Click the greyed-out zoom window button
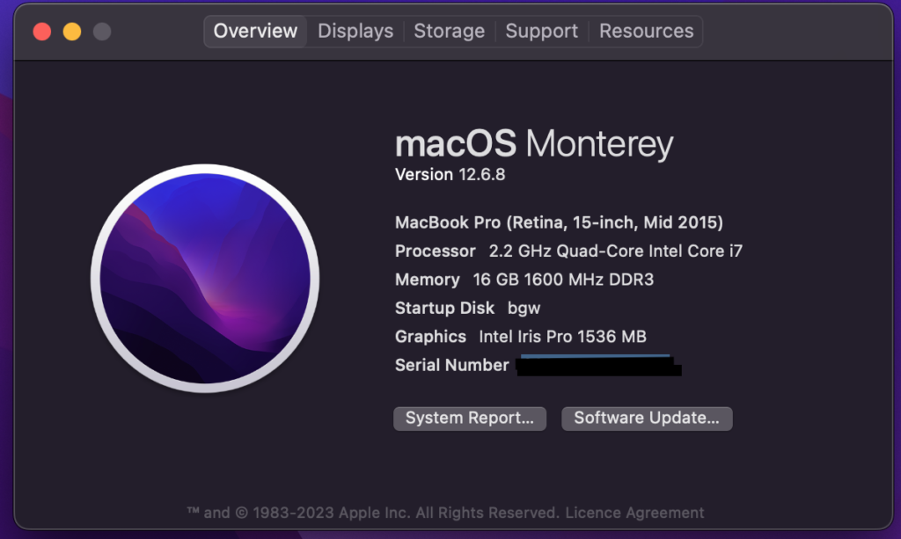The image size is (901, 539). pyautogui.click(x=102, y=32)
